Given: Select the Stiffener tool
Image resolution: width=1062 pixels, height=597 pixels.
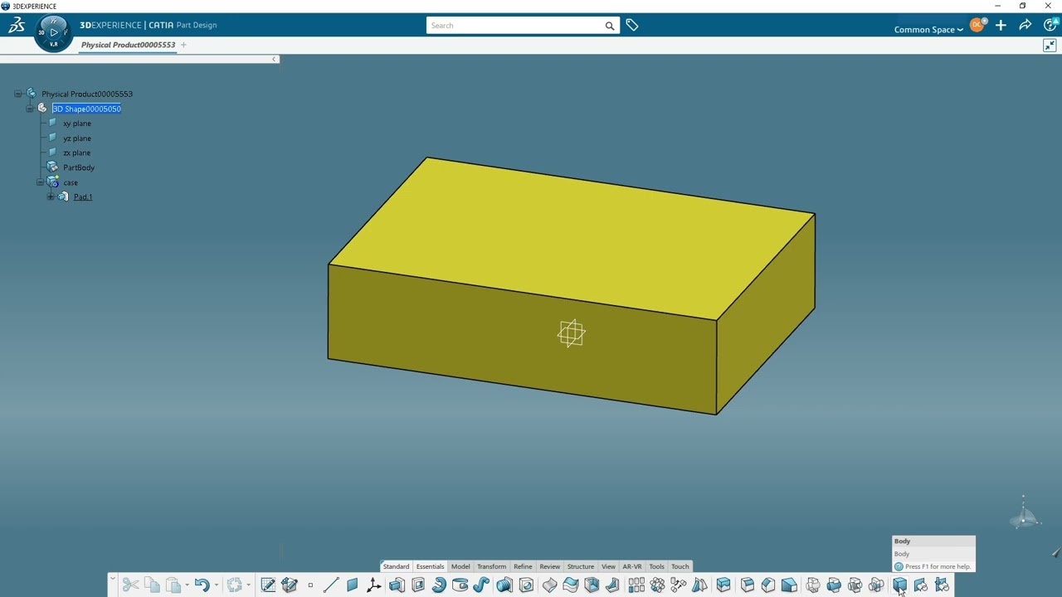Looking at the screenshot, I should [612, 585].
